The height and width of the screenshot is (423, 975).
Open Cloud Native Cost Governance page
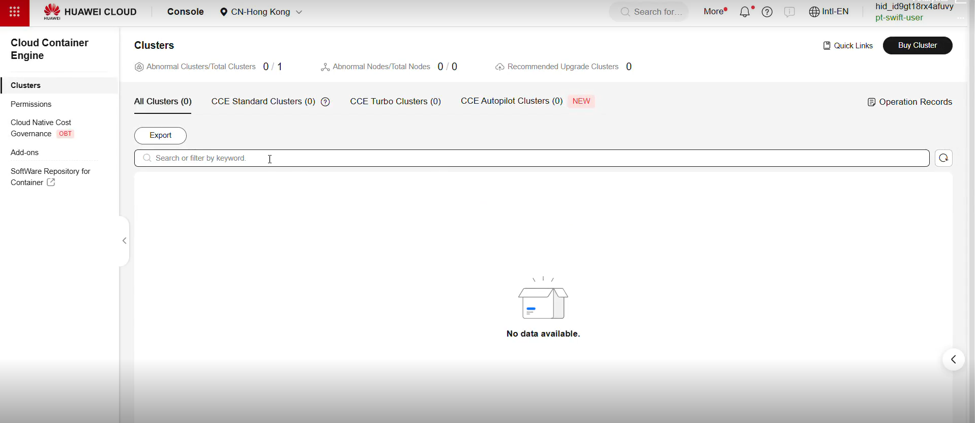(x=43, y=128)
